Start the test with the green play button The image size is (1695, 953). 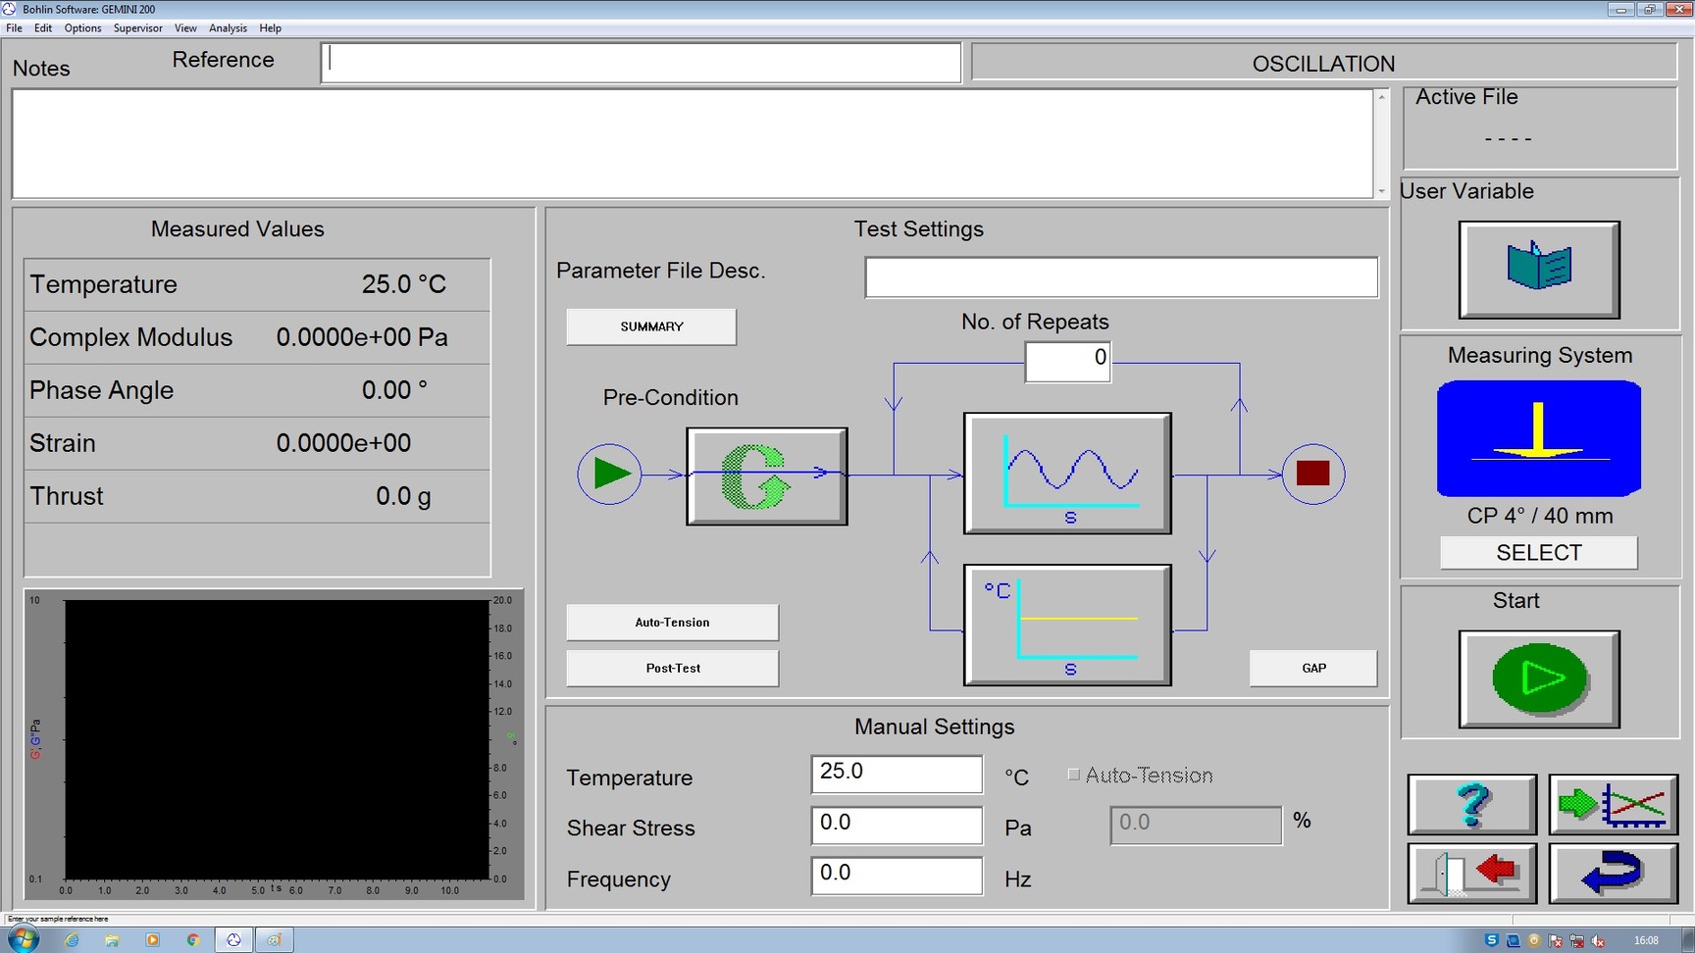click(1538, 678)
